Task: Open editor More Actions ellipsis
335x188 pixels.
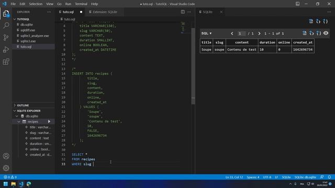Action: [x=189, y=12]
